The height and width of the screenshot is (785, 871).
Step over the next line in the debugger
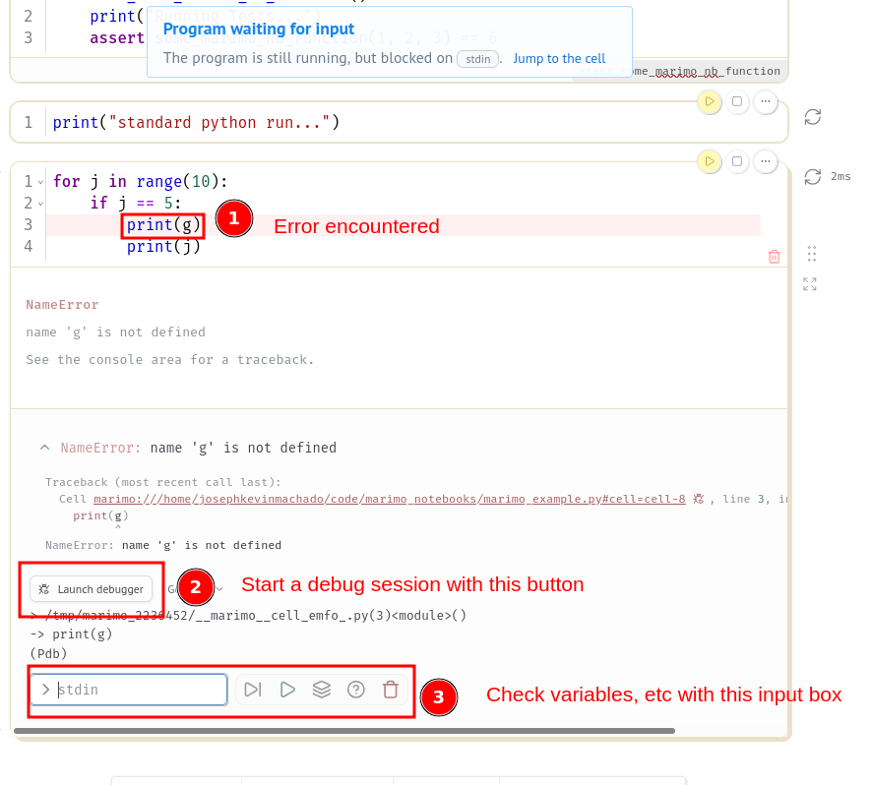point(253,689)
